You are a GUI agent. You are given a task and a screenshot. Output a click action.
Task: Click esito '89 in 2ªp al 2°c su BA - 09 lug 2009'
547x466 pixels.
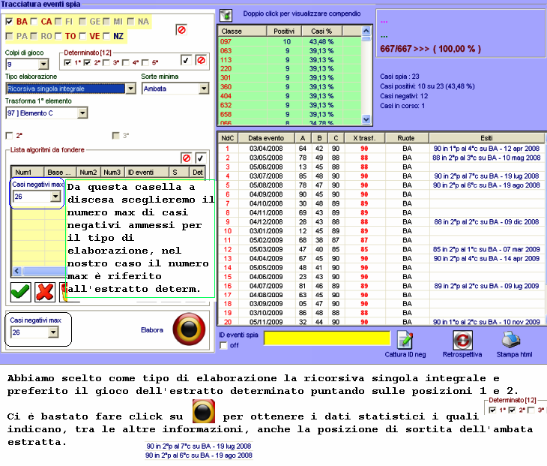coord(486,286)
